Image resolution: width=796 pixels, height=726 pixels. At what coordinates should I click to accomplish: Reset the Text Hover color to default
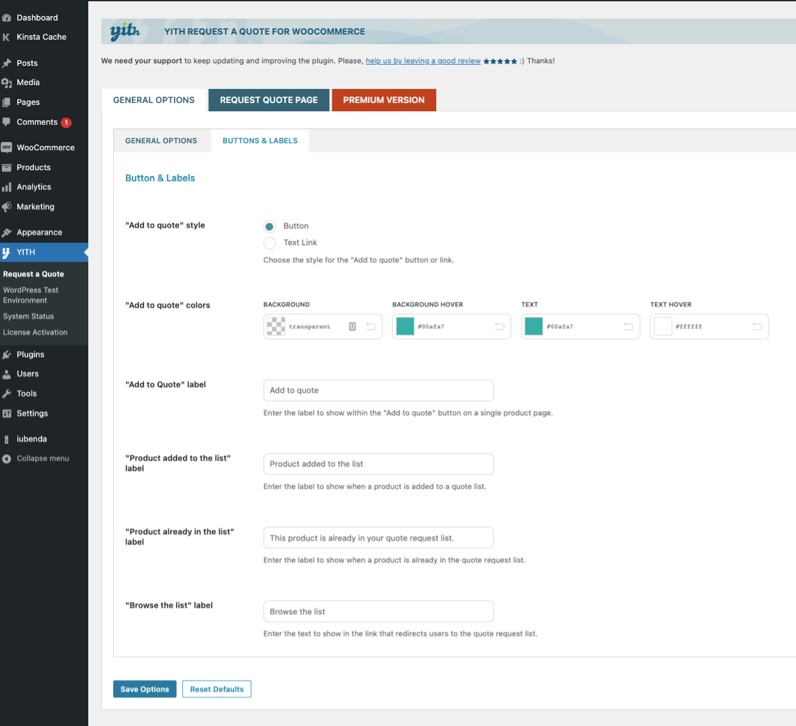point(758,326)
